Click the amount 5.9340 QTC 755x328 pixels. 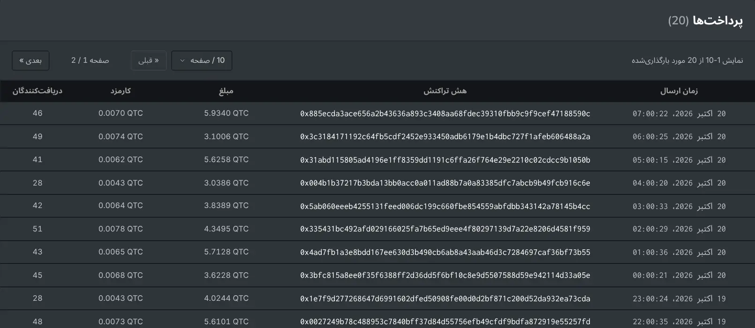(x=226, y=113)
